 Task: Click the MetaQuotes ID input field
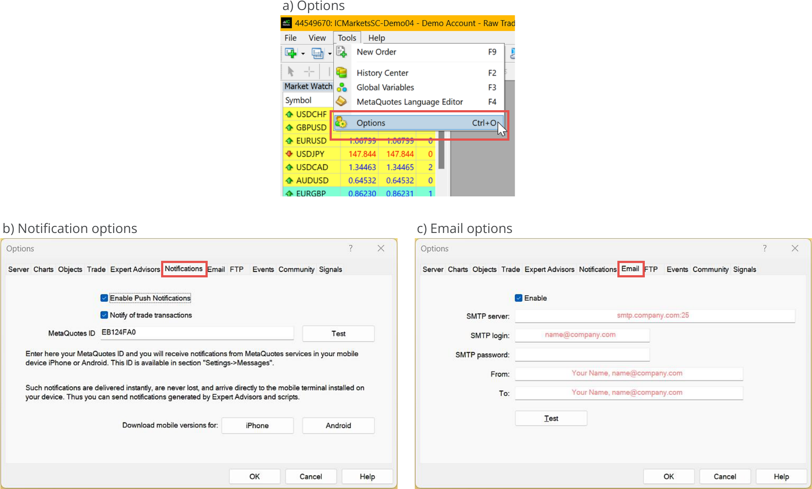(x=197, y=333)
